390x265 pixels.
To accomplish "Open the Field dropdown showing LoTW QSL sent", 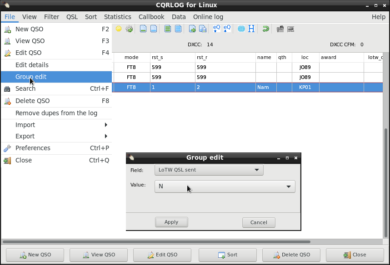I will (x=209, y=170).
